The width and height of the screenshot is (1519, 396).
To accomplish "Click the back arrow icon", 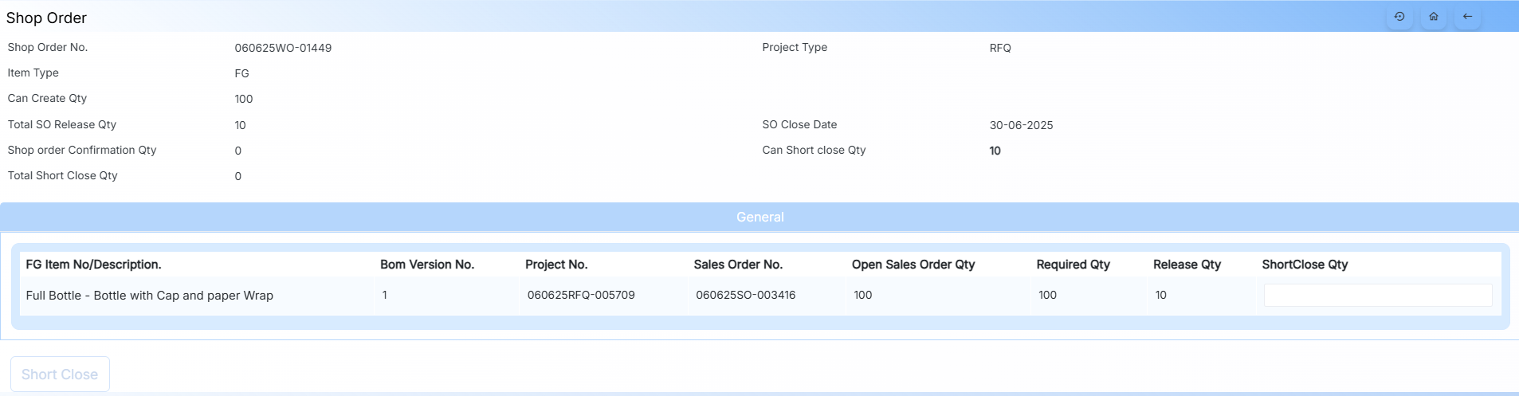I will tap(1467, 17).
